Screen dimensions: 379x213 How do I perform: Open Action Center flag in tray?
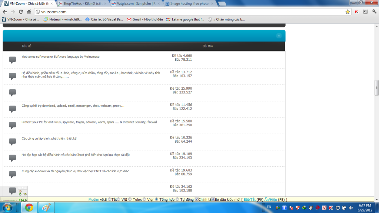pyautogui.click(x=291, y=208)
